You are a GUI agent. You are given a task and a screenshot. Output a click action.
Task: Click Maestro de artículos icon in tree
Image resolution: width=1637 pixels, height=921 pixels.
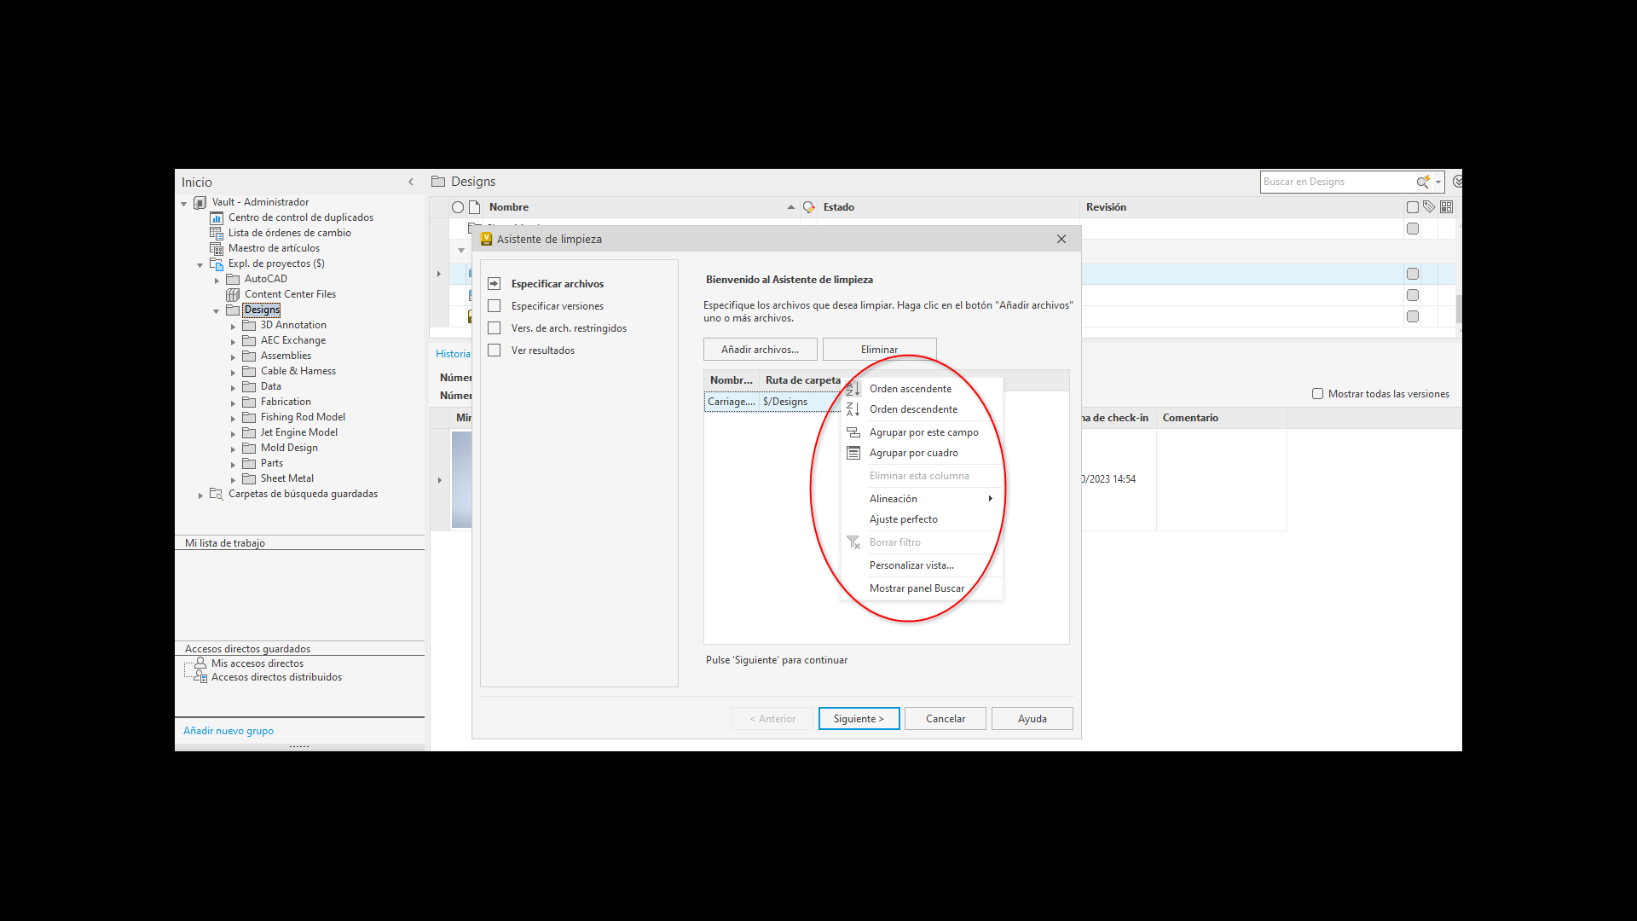pyautogui.click(x=217, y=248)
